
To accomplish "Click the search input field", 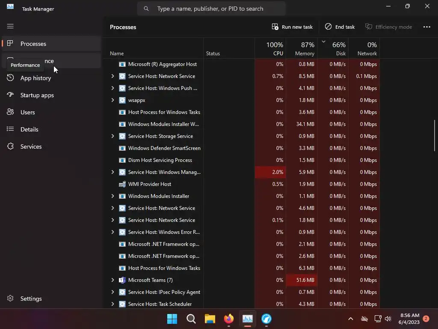I will click(211, 9).
